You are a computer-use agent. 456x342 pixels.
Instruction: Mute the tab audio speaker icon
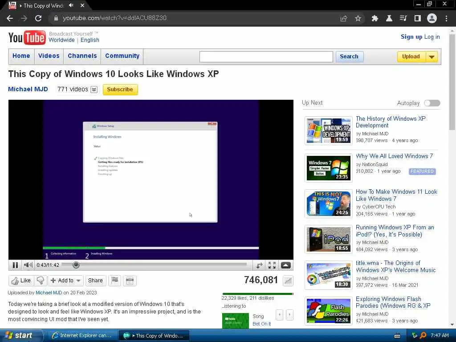[71, 5]
